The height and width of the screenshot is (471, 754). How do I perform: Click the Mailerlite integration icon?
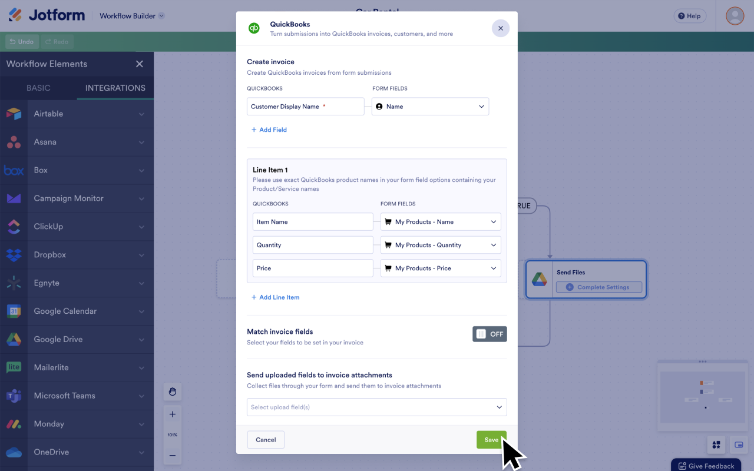(14, 367)
